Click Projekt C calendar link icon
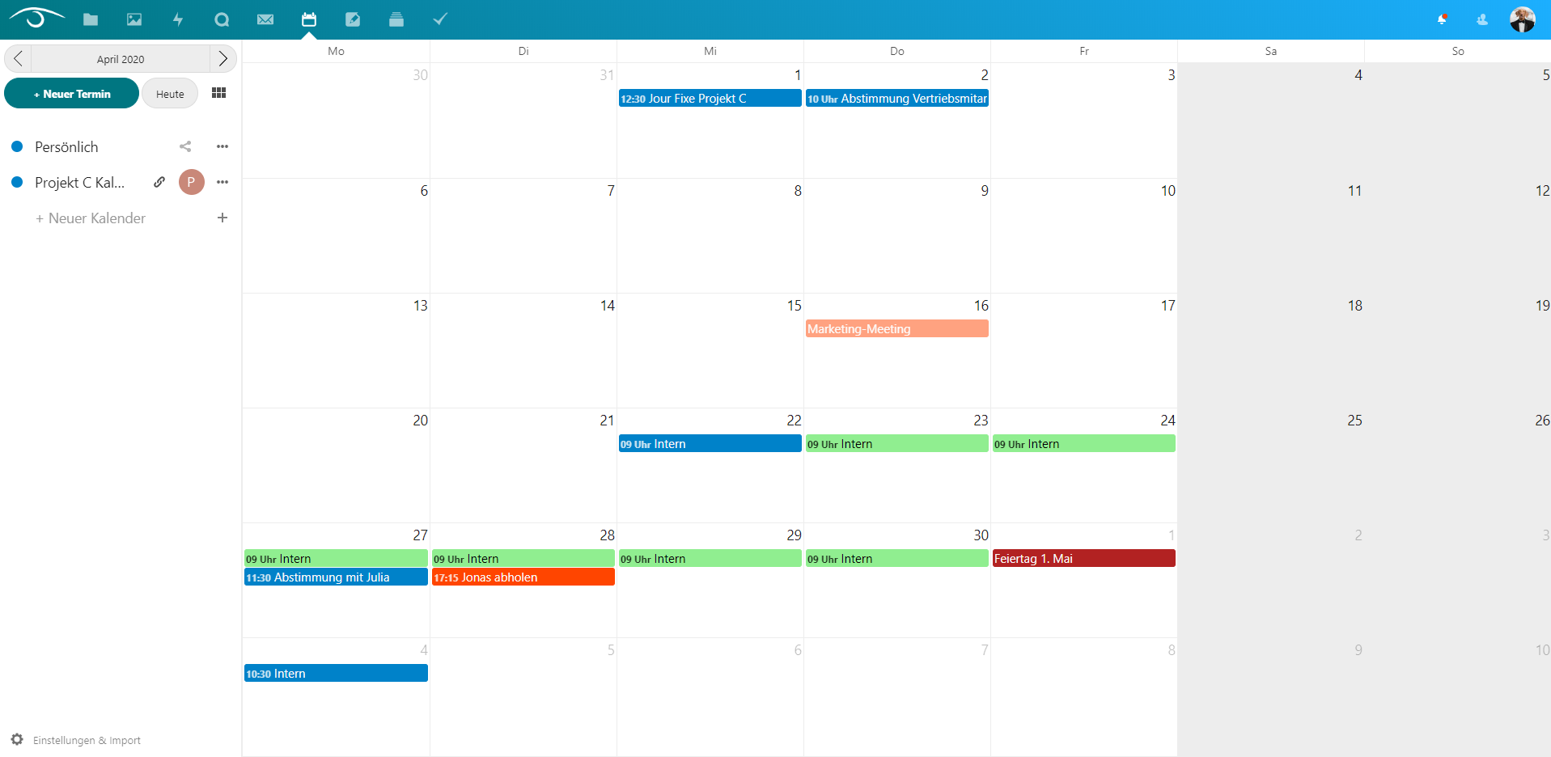 [x=159, y=182]
